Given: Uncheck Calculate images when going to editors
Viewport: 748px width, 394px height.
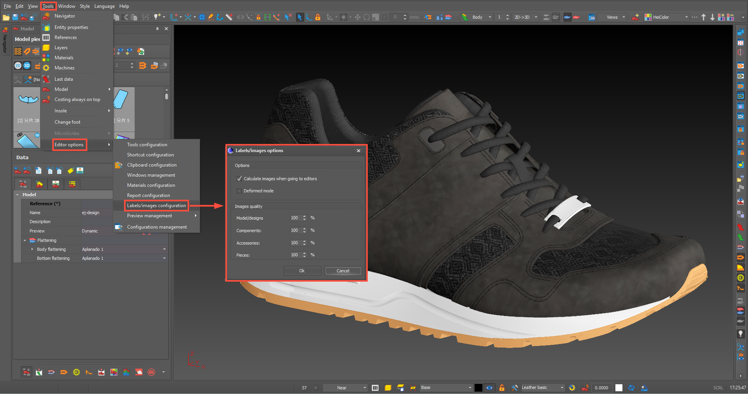Looking at the screenshot, I should pyautogui.click(x=239, y=179).
